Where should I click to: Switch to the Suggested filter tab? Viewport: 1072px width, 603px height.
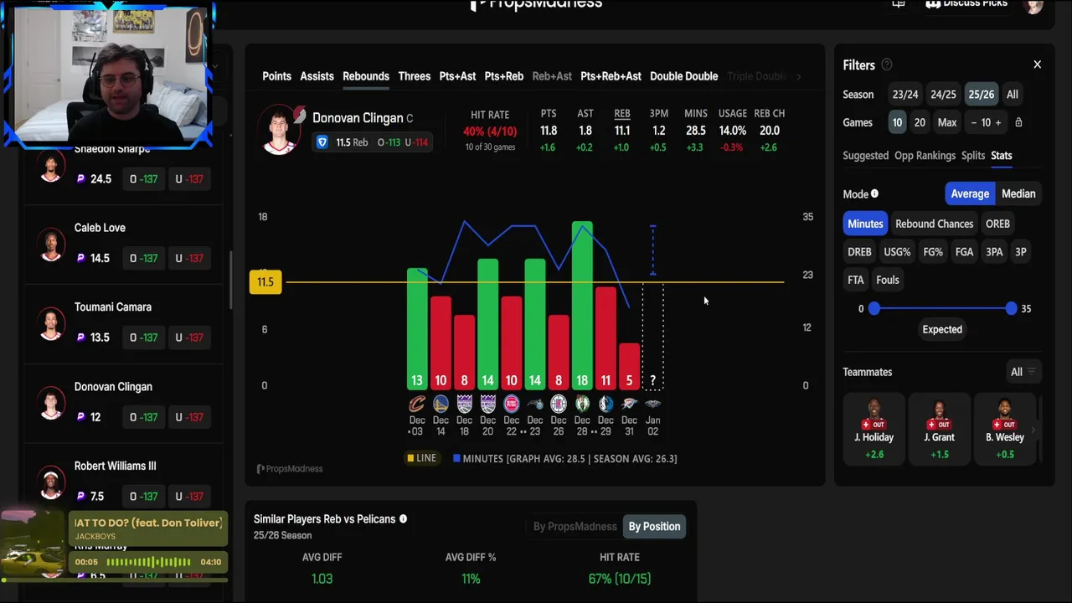865,156
